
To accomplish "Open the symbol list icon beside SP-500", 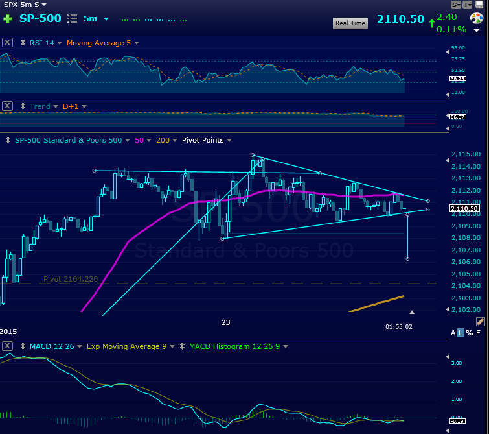I will [x=72, y=18].
